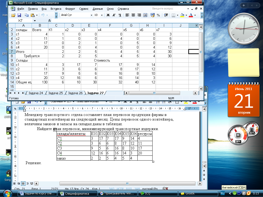This screenshot has width=263, height=197.
Task: Open the Формат menu in Excel
Action: [70, 9]
